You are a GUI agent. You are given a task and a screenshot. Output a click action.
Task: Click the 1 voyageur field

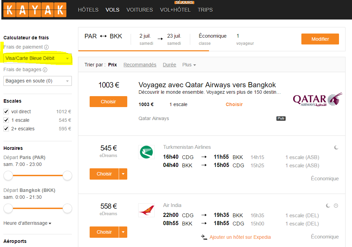tap(245, 39)
